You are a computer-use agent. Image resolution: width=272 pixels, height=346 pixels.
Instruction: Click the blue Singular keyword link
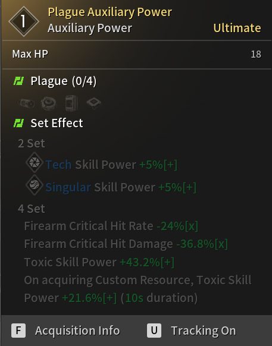click(x=68, y=187)
